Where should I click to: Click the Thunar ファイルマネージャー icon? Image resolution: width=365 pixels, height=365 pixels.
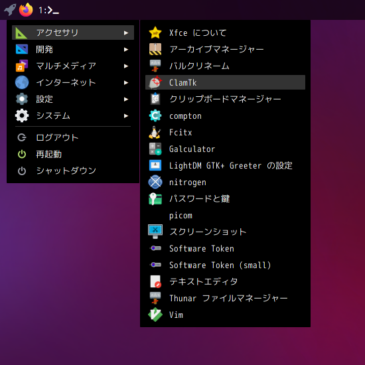coord(155,298)
